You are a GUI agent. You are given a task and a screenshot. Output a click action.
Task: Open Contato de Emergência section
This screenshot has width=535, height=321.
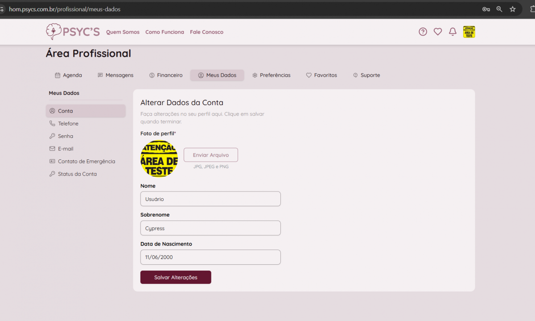click(86, 162)
